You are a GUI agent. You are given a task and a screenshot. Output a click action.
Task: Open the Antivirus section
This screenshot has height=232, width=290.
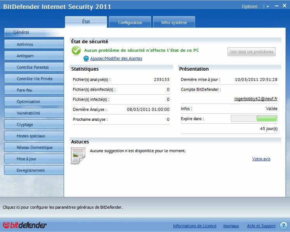click(34, 44)
